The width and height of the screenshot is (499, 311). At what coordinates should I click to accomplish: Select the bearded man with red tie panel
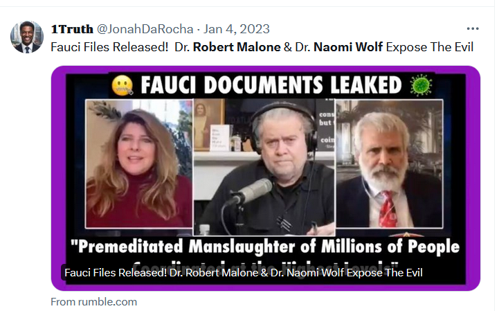[389, 163]
